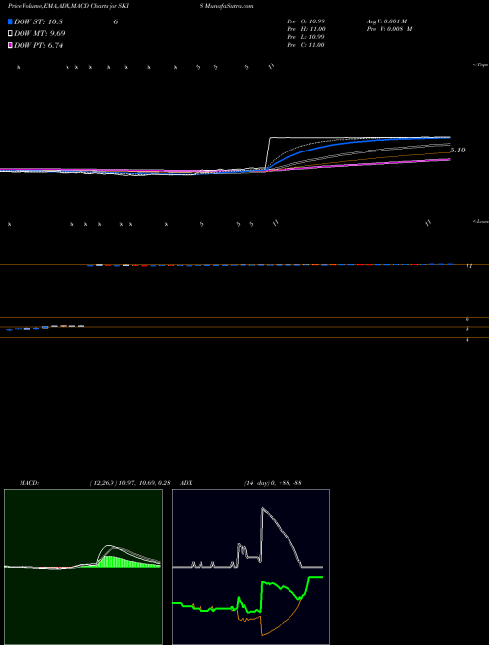The height and width of the screenshot is (645, 489).
Task: Click the 'Pre H: 11.00' value
Action: [306, 29]
